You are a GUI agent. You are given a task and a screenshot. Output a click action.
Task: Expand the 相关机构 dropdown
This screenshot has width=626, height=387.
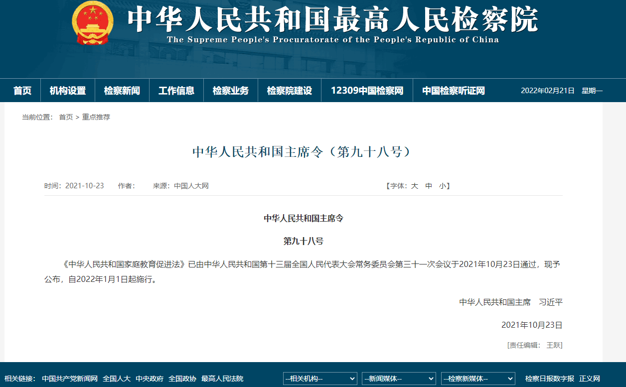tap(320, 379)
